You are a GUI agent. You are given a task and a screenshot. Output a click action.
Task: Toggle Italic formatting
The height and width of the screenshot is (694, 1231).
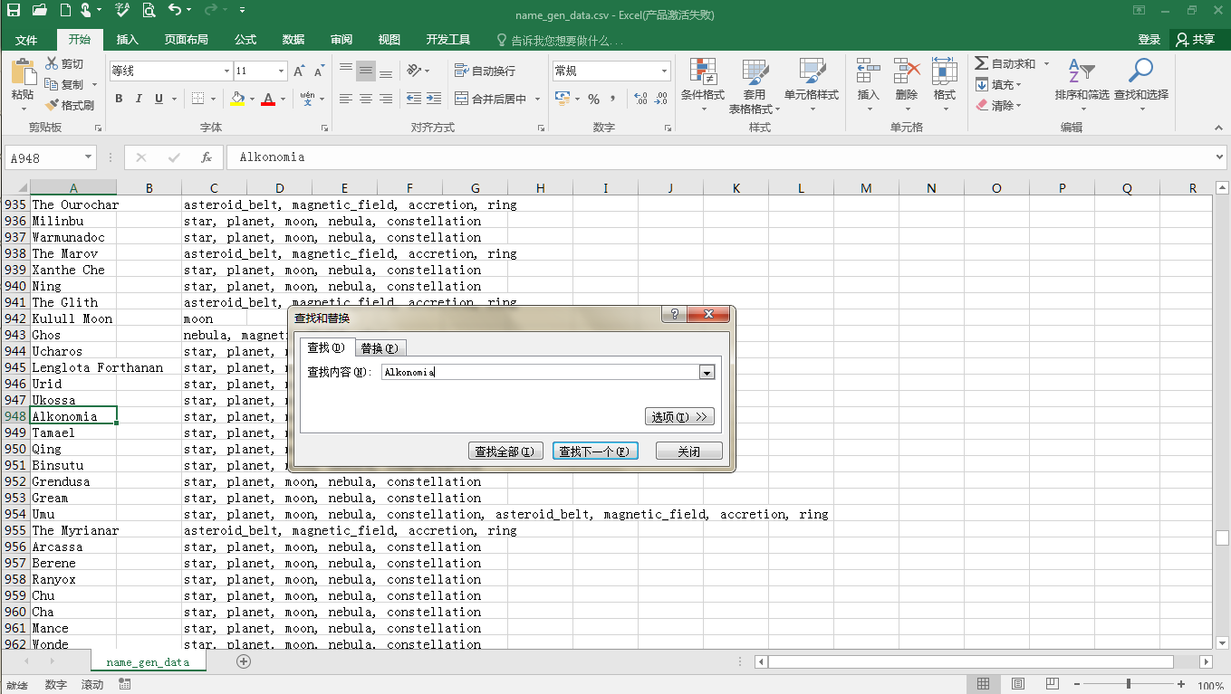click(139, 99)
